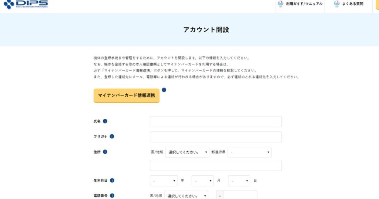Select the birth year dropdown

164,181
